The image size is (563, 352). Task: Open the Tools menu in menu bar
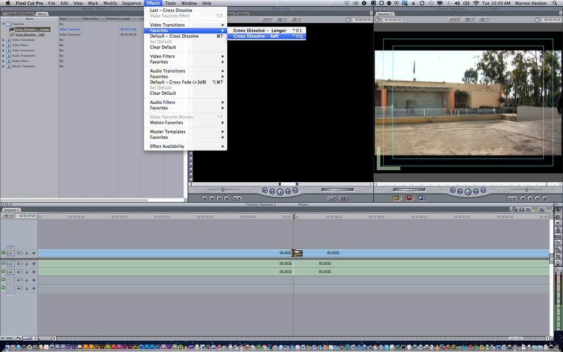point(170,3)
